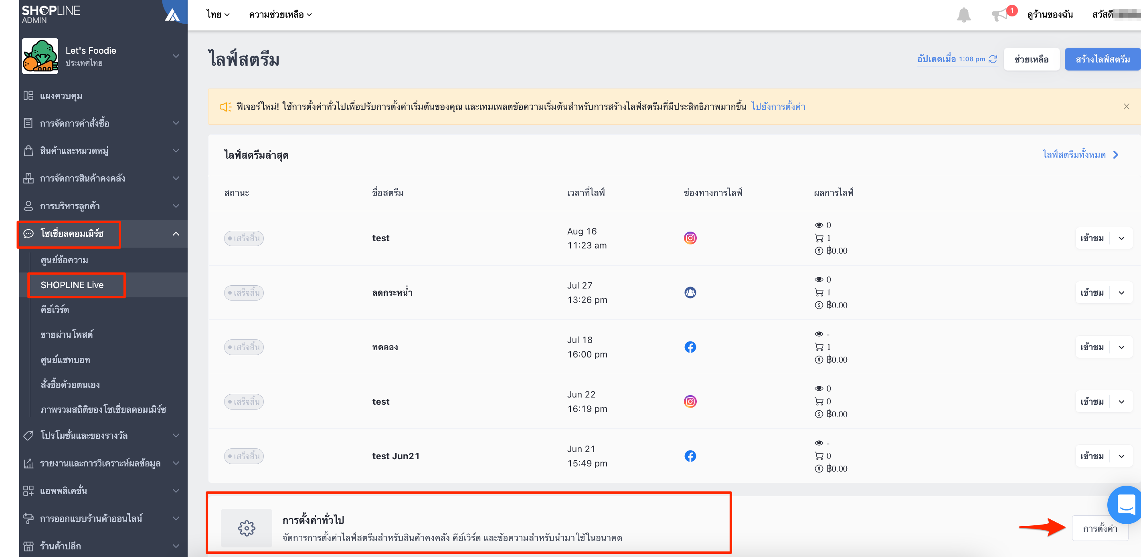The width and height of the screenshot is (1141, 557).
Task: Open dropdown arrow next to เข้าชม for test Jun21
Action: (x=1121, y=456)
